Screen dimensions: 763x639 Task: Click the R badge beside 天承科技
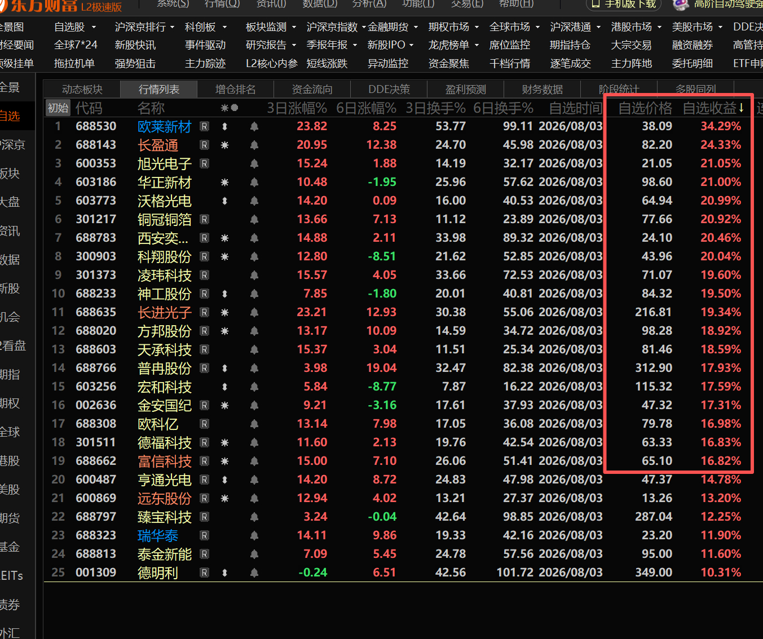(205, 350)
